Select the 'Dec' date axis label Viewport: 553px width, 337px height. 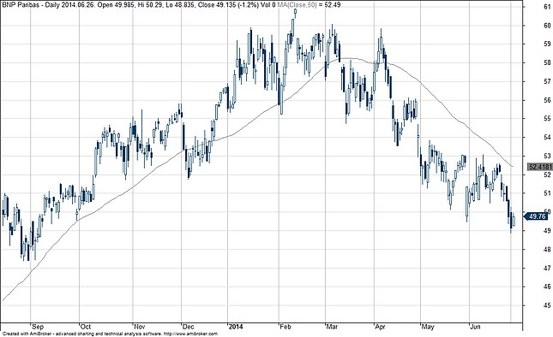click(x=189, y=327)
